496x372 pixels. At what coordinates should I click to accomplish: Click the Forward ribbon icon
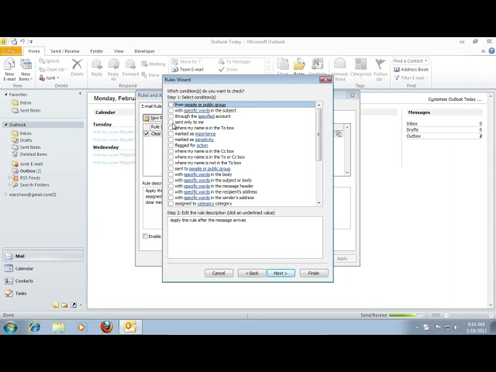click(x=130, y=67)
